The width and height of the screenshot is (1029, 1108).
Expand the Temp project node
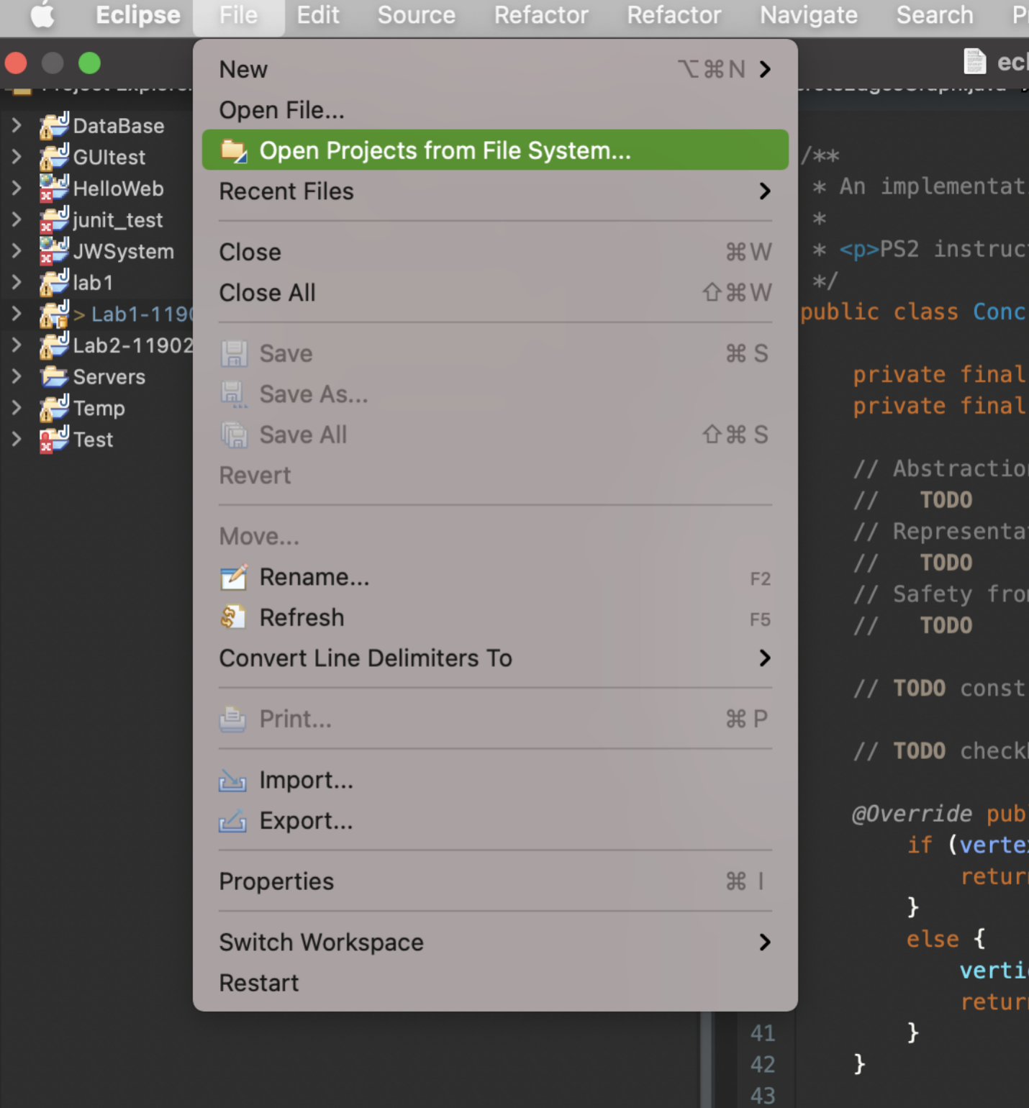(x=17, y=408)
